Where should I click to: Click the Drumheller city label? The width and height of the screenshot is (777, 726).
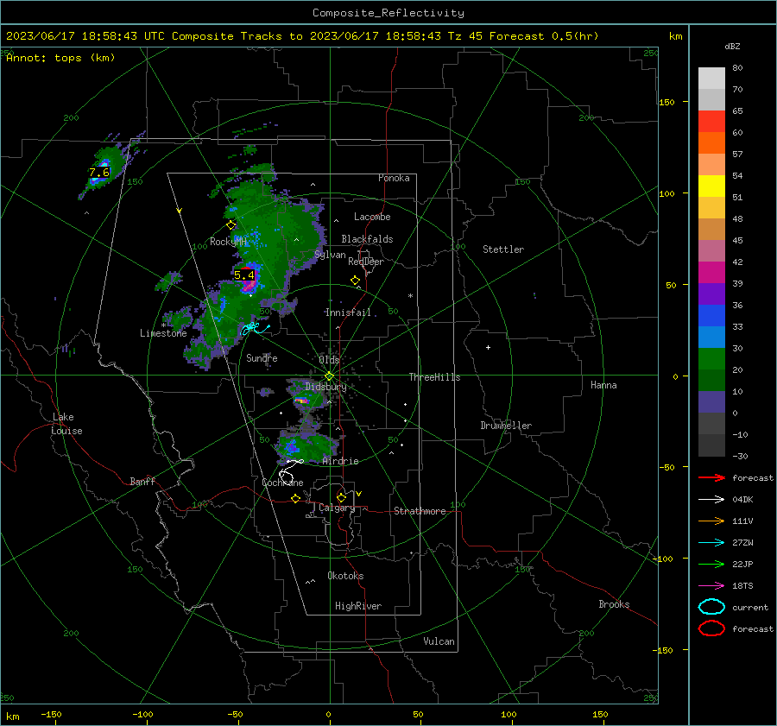click(506, 426)
